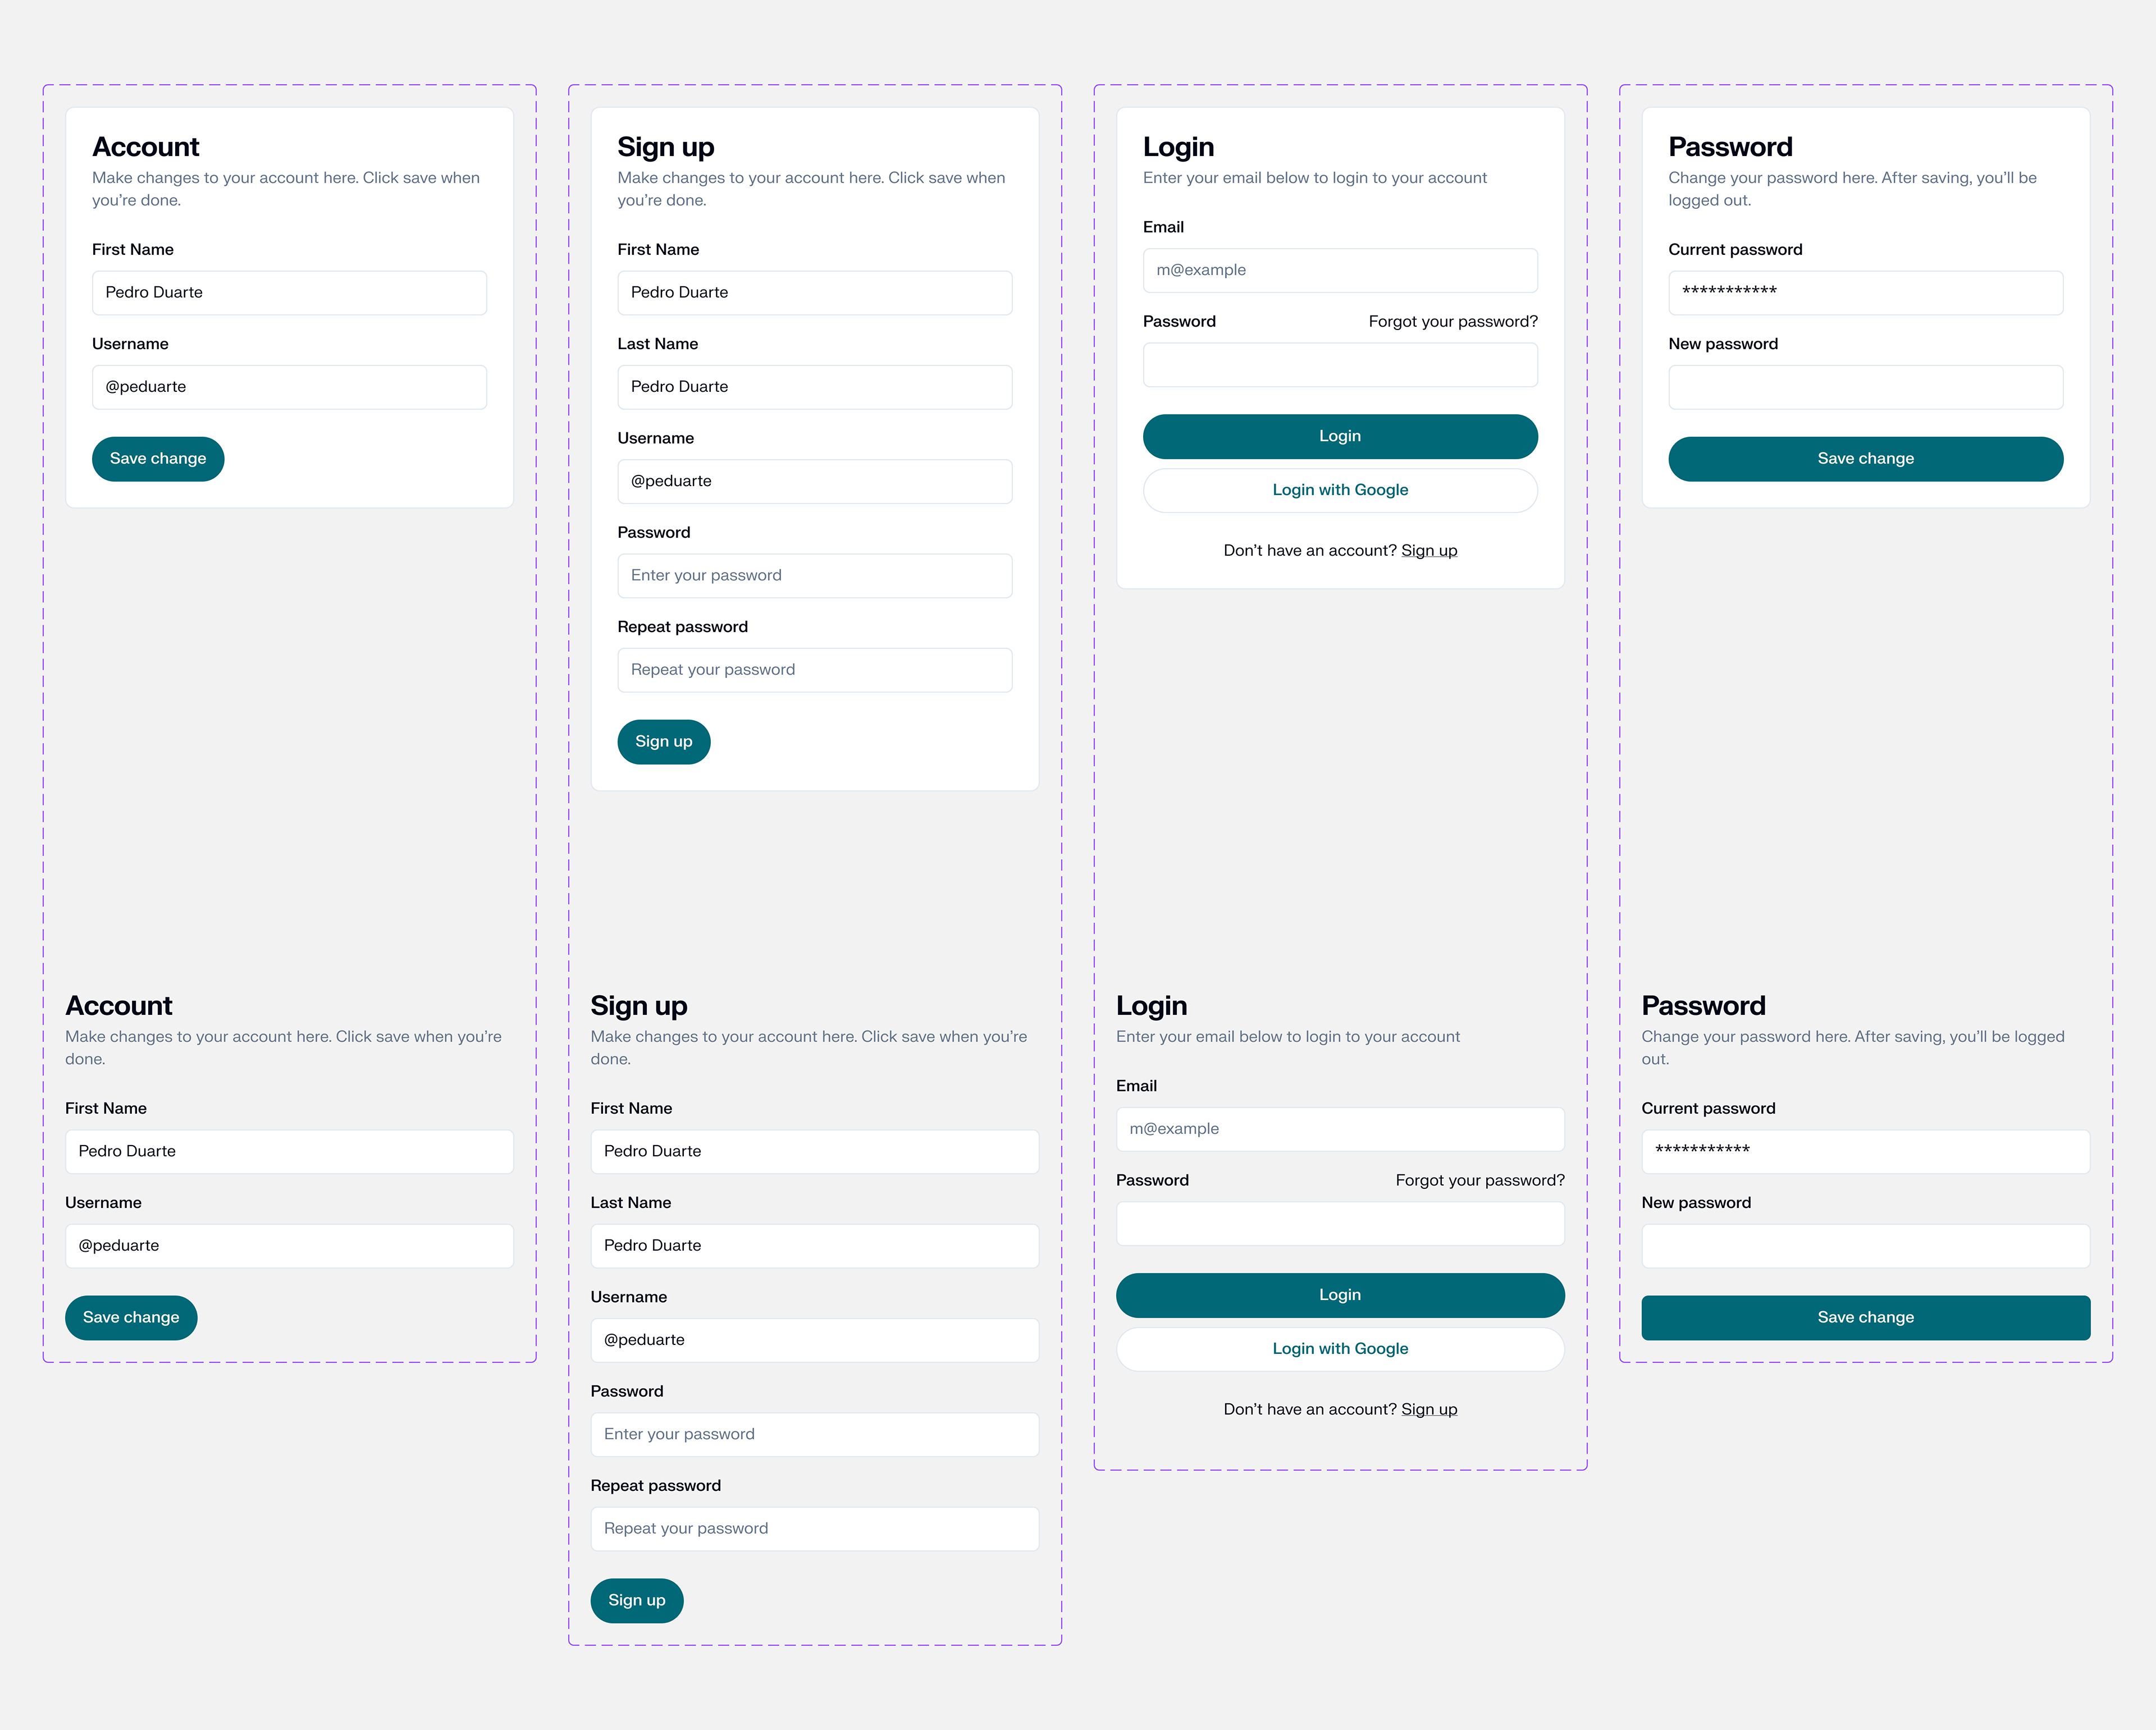This screenshot has height=1730, width=2156.
Task: Click the teal Login button in the lower Login form
Action: [x=1340, y=1296]
